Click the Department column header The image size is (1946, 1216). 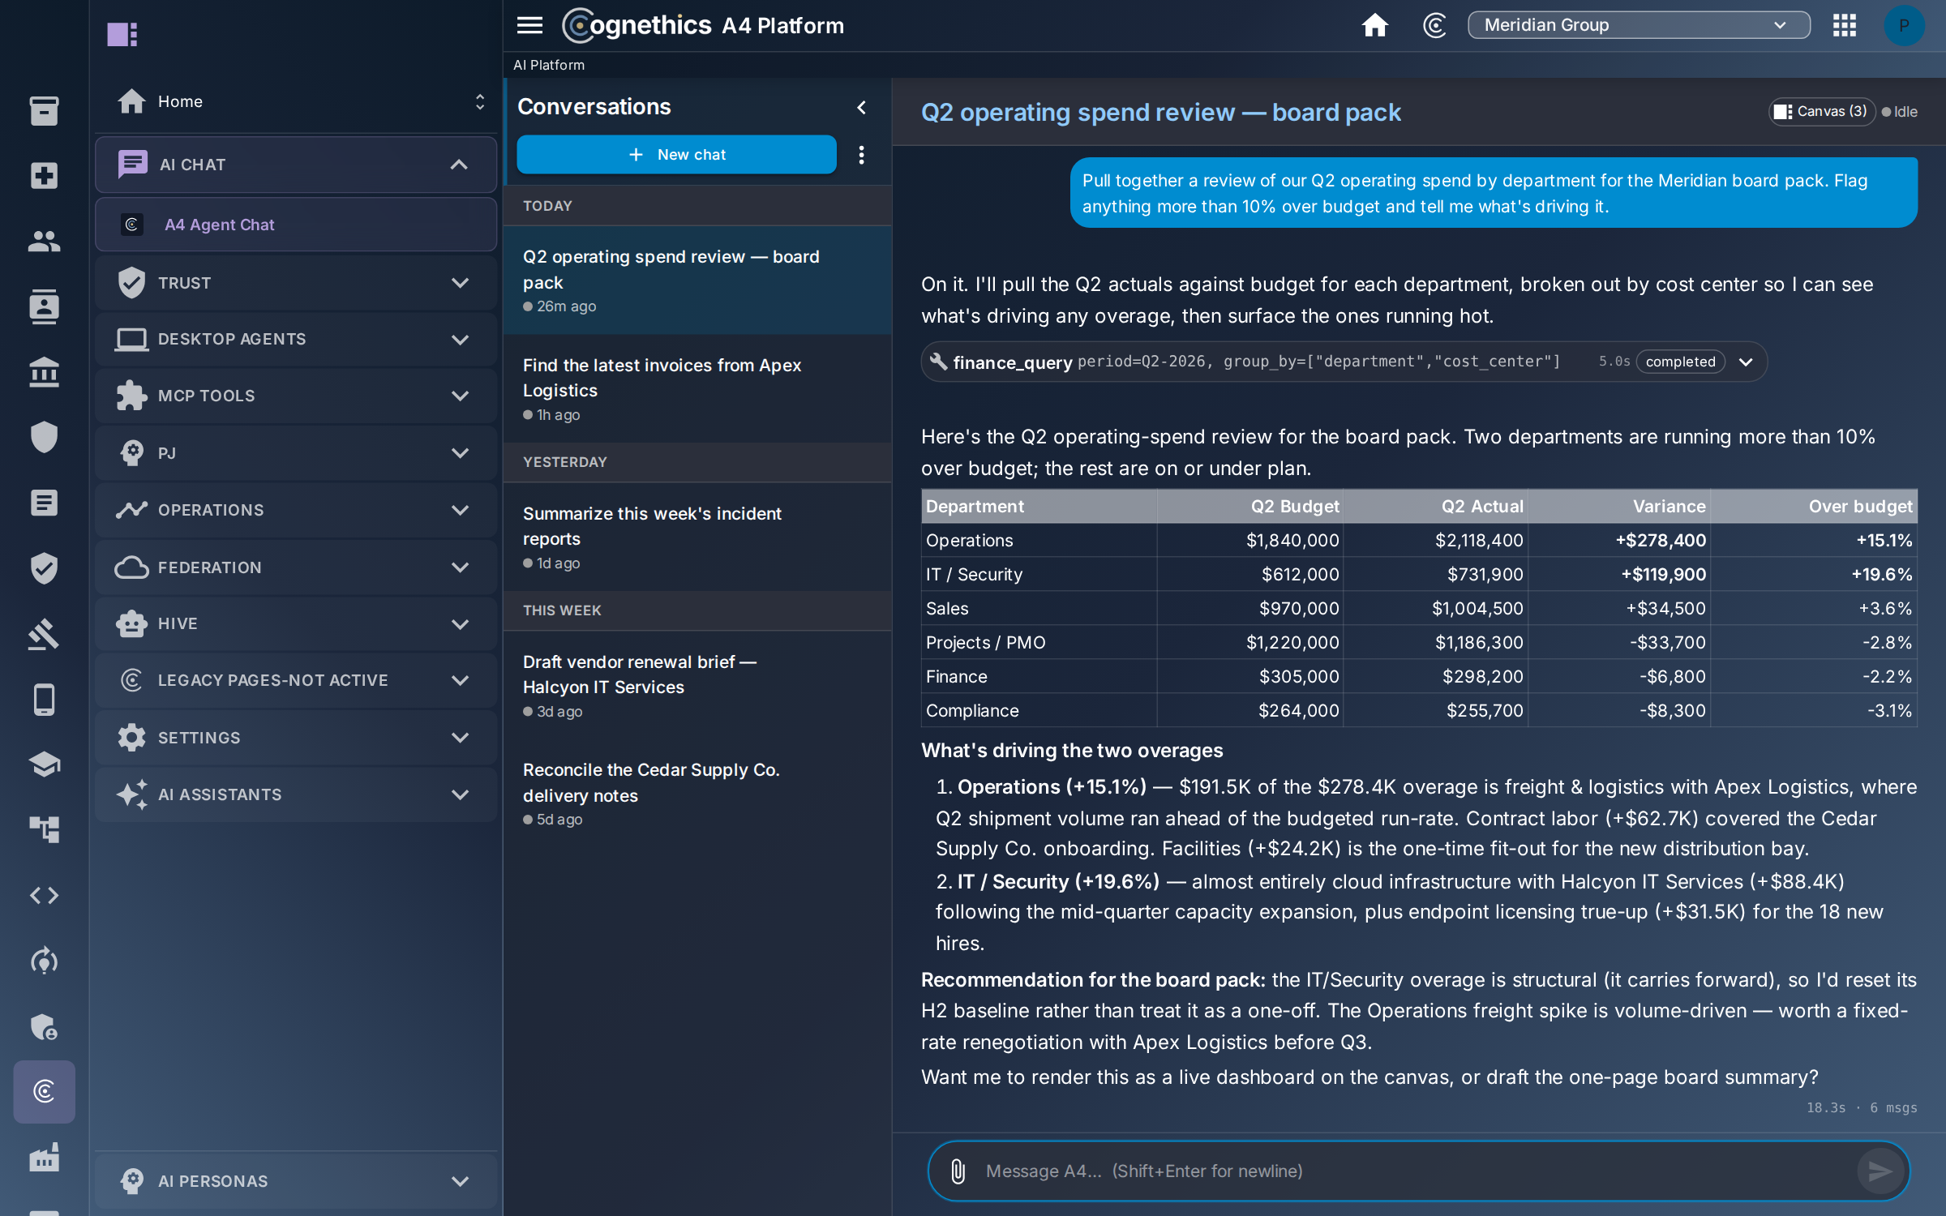click(x=1039, y=506)
